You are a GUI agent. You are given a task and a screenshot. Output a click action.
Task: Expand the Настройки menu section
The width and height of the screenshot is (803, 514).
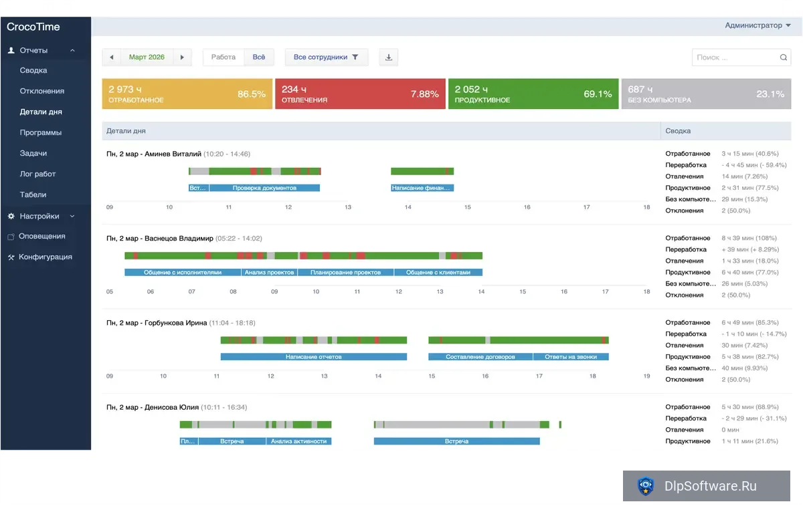pos(72,217)
